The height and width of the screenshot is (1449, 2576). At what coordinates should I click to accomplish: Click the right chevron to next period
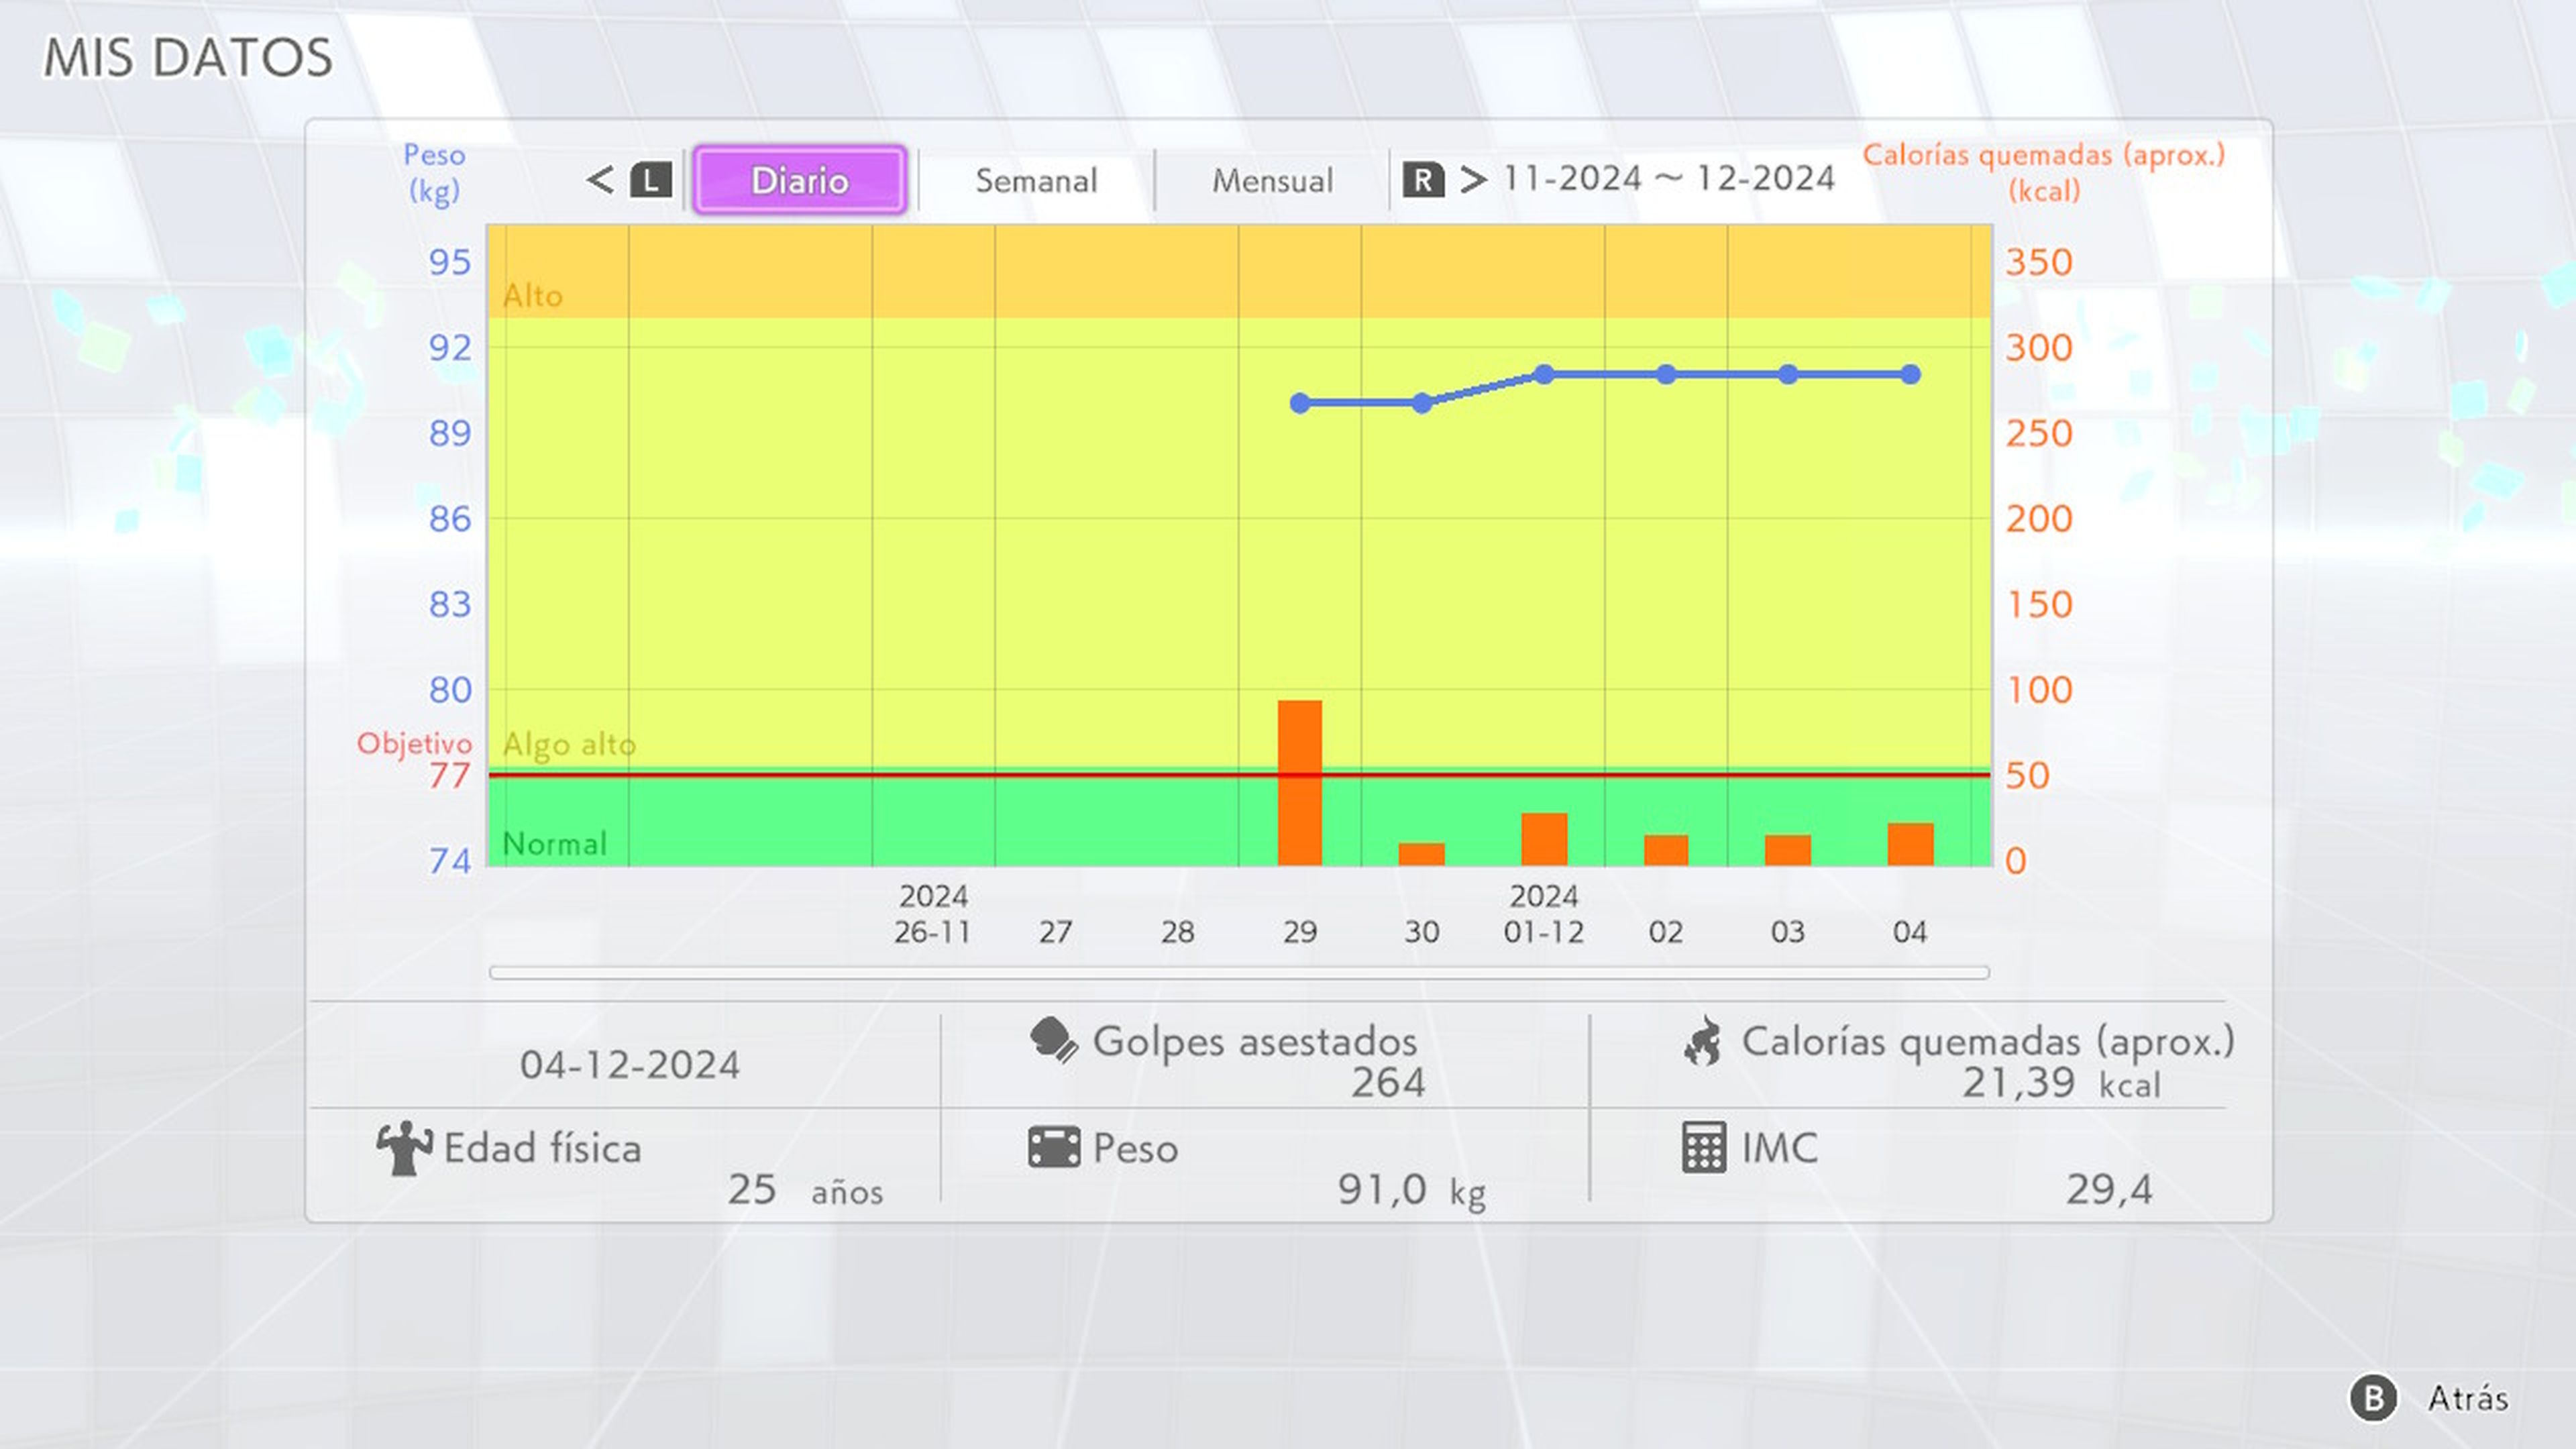1472,180
